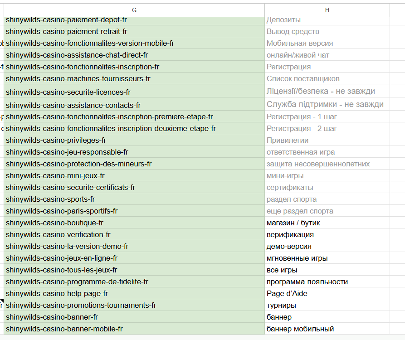Select the верификация cell

click(x=327, y=234)
